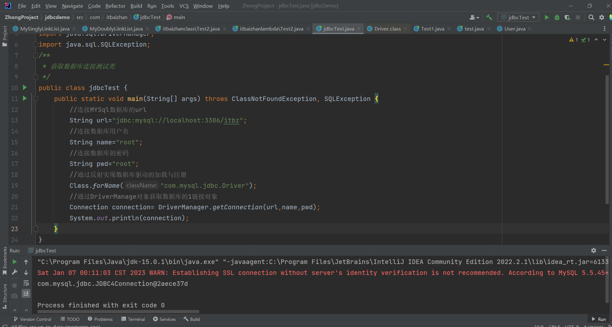Build project with hammer icon
The height and width of the screenshot is (327, 612).
click(x=489, y=17)
